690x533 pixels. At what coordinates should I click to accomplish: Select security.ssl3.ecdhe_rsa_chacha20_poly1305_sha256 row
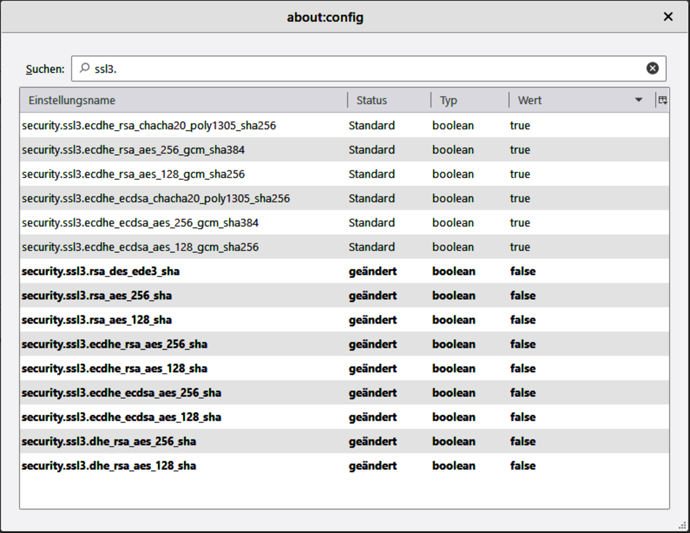coord(344,125)
